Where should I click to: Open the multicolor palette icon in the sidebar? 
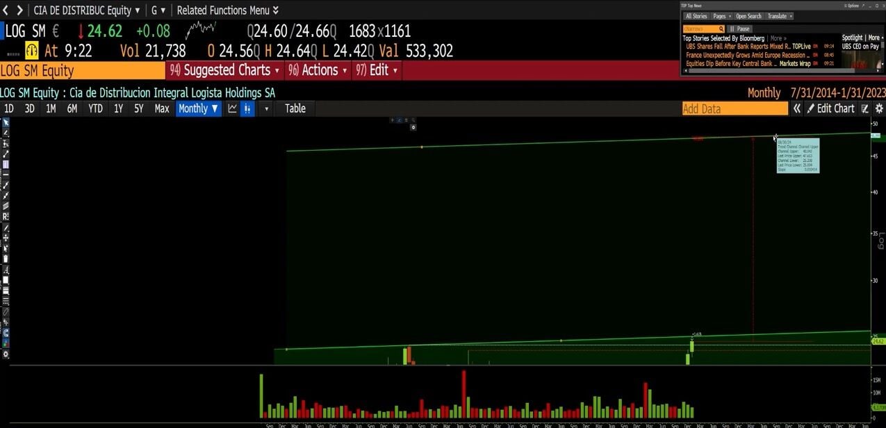pyautogui.click(x=6, y=345)
